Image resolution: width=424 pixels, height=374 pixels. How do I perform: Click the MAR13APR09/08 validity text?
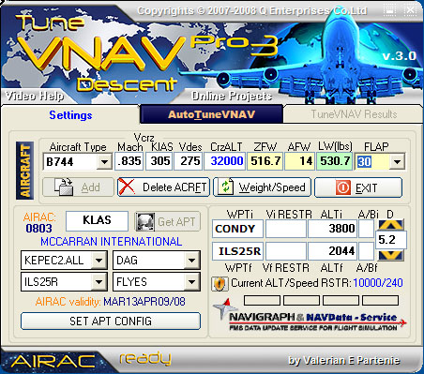click(144, 302)
